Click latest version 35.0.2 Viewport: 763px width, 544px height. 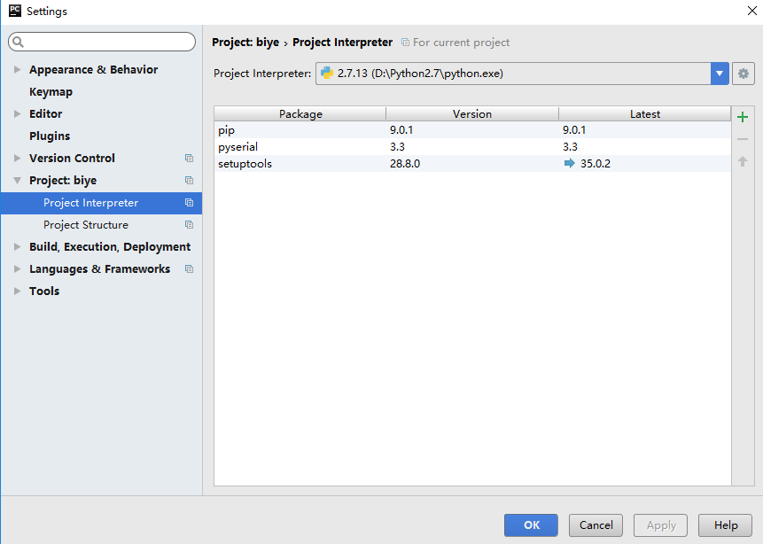596,164
